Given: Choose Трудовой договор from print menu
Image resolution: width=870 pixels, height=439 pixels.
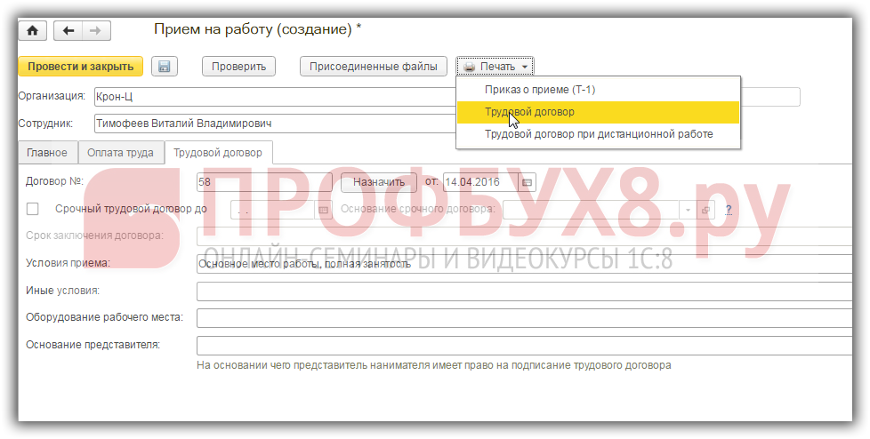Looking at the screenshot, I should [529, 112].
